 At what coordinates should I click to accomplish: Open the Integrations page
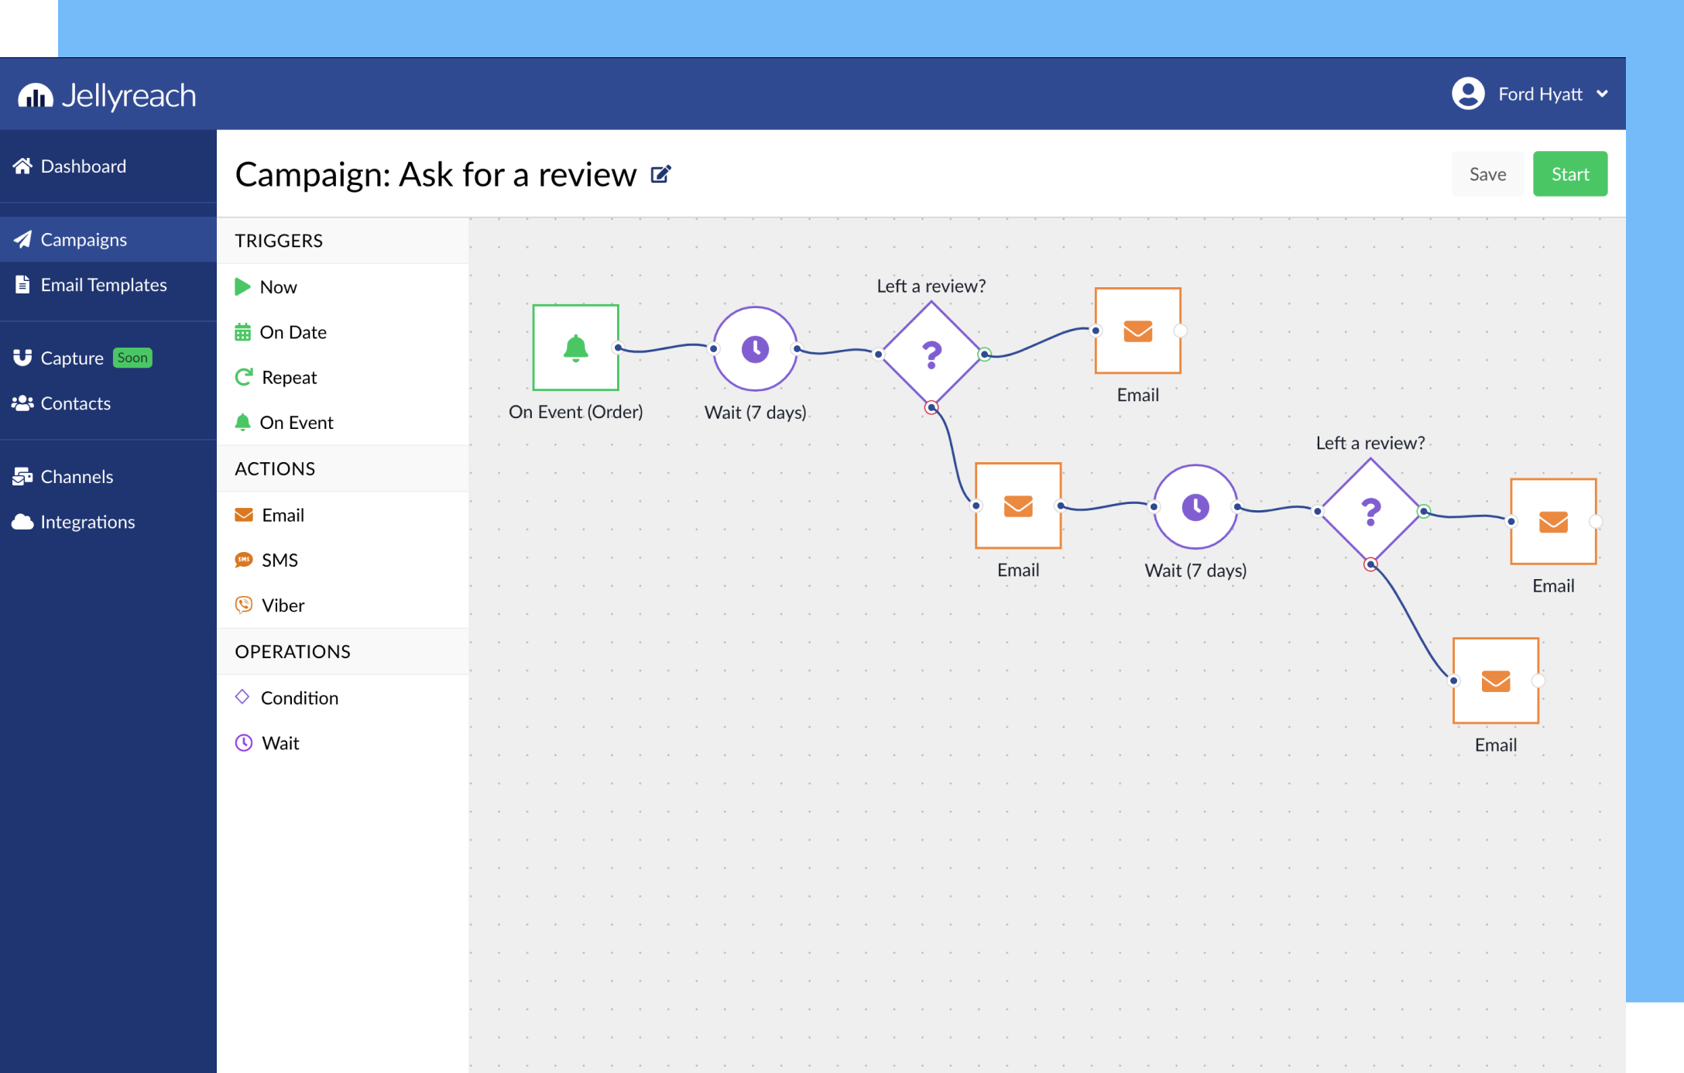108,522
